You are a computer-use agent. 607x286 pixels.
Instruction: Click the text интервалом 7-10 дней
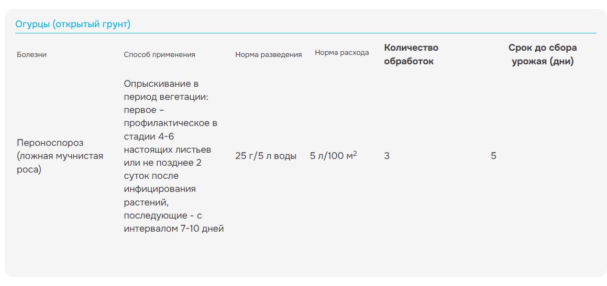pyautogui.click(x=174, y=228)
